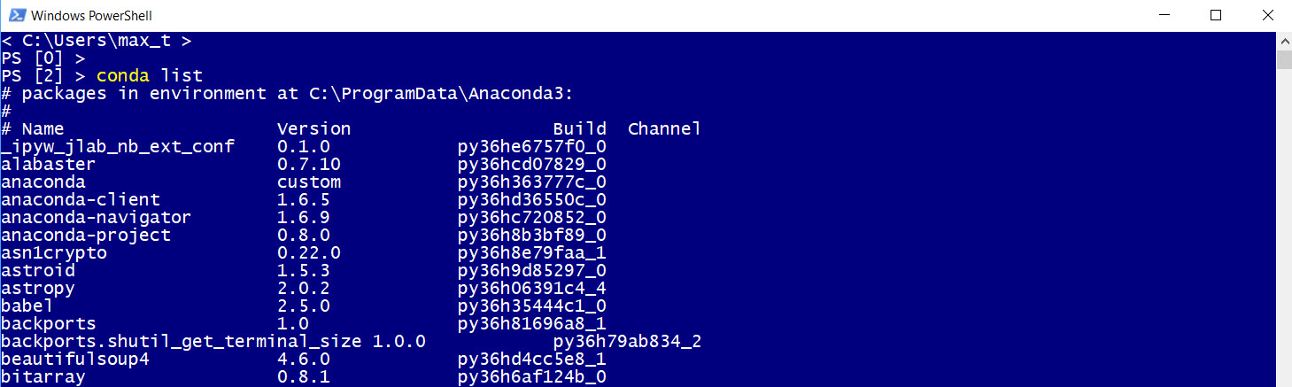The width and height of the screenshot is (1292, 387).
Task: Click the Windows PowerShell title text
Action: coord(93,16)
